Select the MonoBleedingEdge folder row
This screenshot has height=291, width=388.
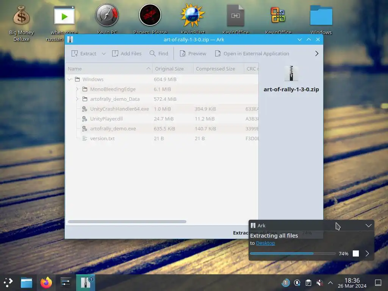pos(162,89)
